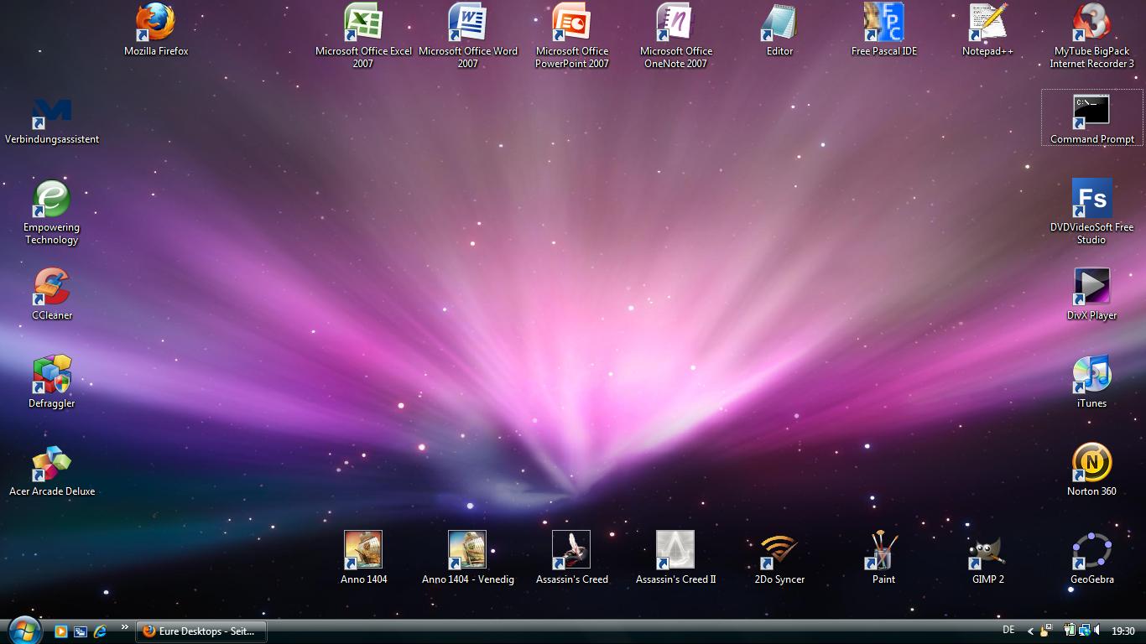The height and width of the screenshot is (644, 1146).
Task: Click the 19:30 taskbar clock
Action: coord(1123,631)
